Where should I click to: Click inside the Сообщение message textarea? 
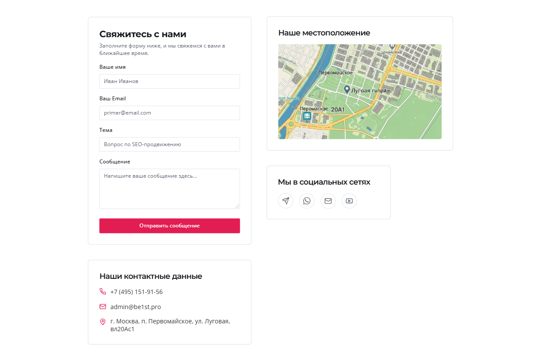(x=169, y=188)
